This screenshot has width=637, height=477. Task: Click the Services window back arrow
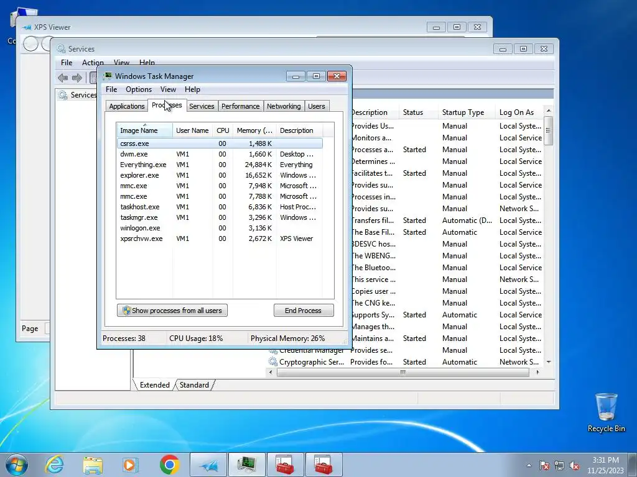(x=63, y=78)
